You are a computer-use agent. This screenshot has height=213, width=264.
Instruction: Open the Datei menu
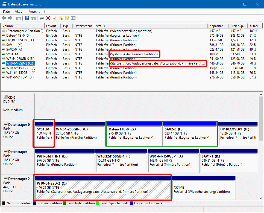click(x=7, y=11)
